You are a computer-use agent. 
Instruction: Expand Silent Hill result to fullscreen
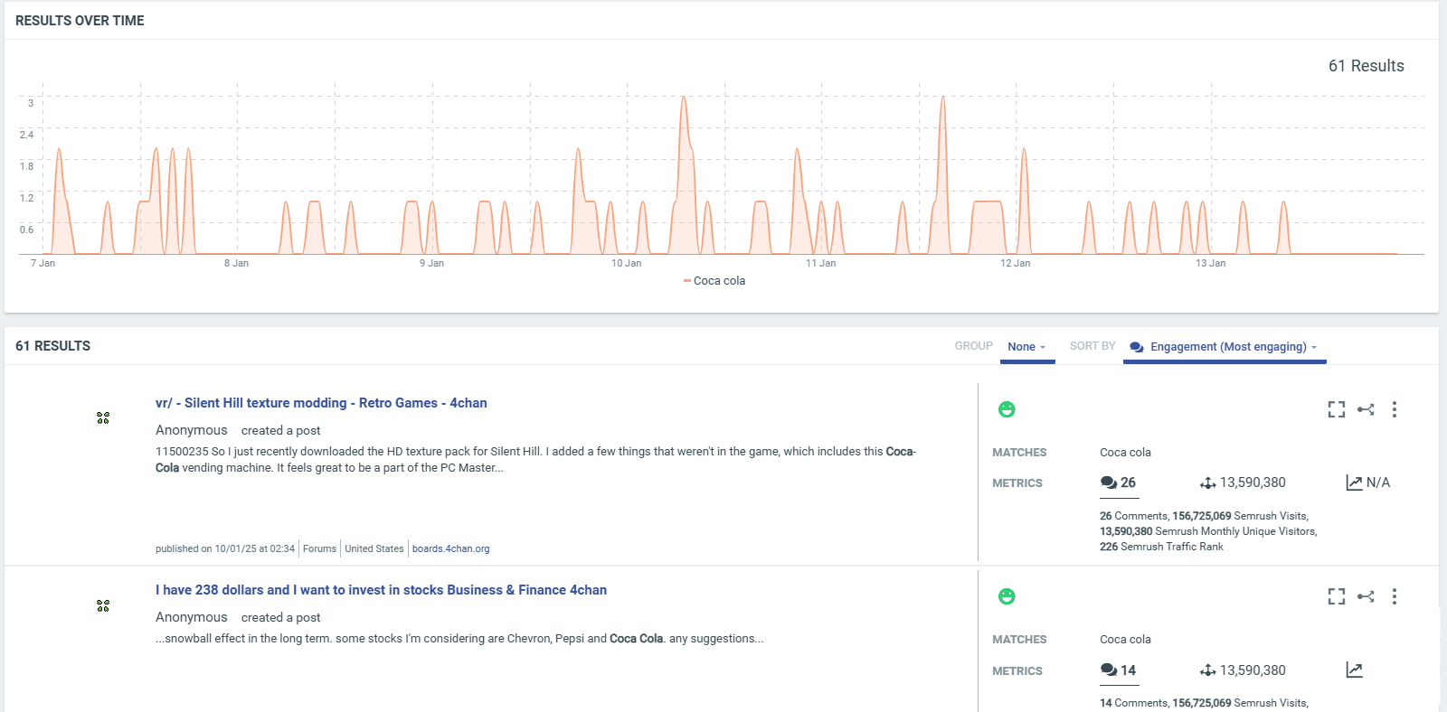(x=1337, y=409)
